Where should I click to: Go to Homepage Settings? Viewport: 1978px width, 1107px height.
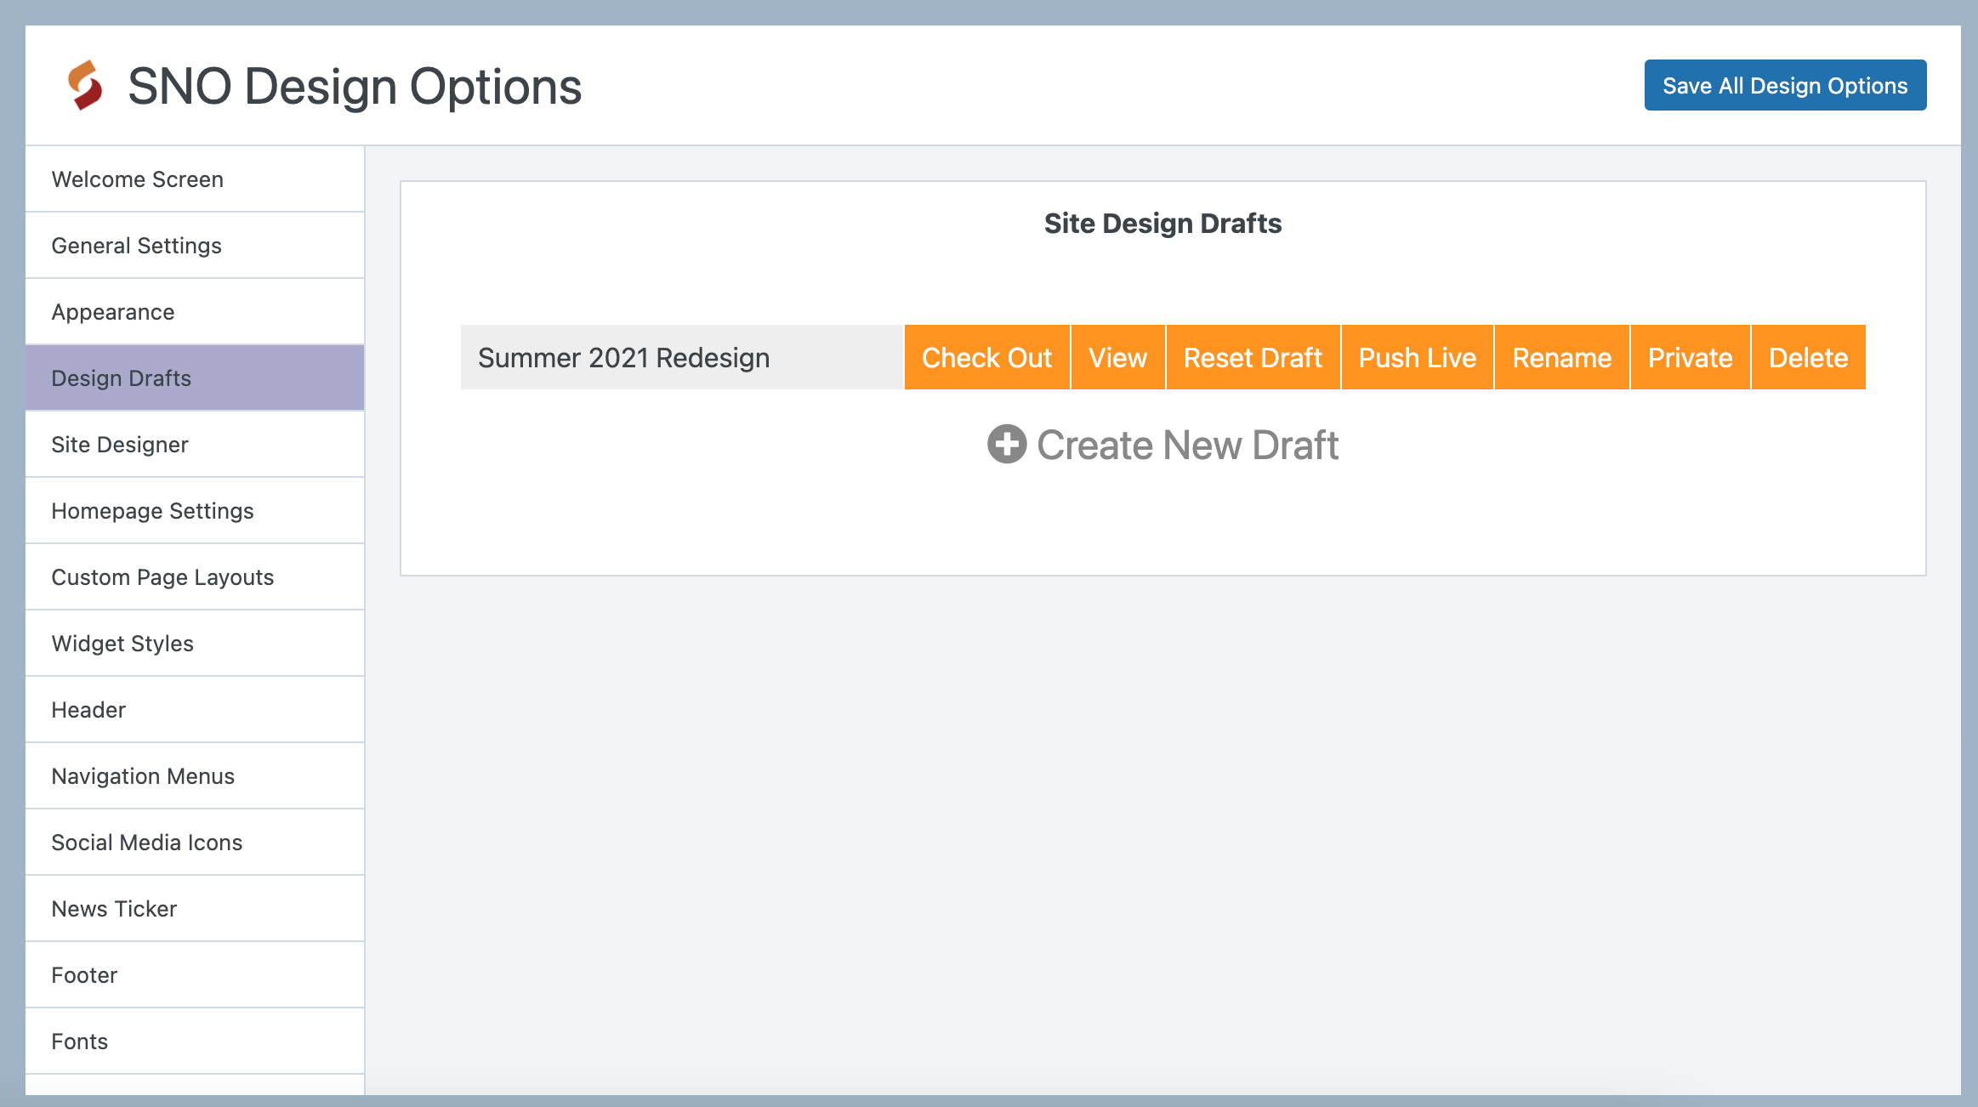pyautogui.click(x=195, y=511)
